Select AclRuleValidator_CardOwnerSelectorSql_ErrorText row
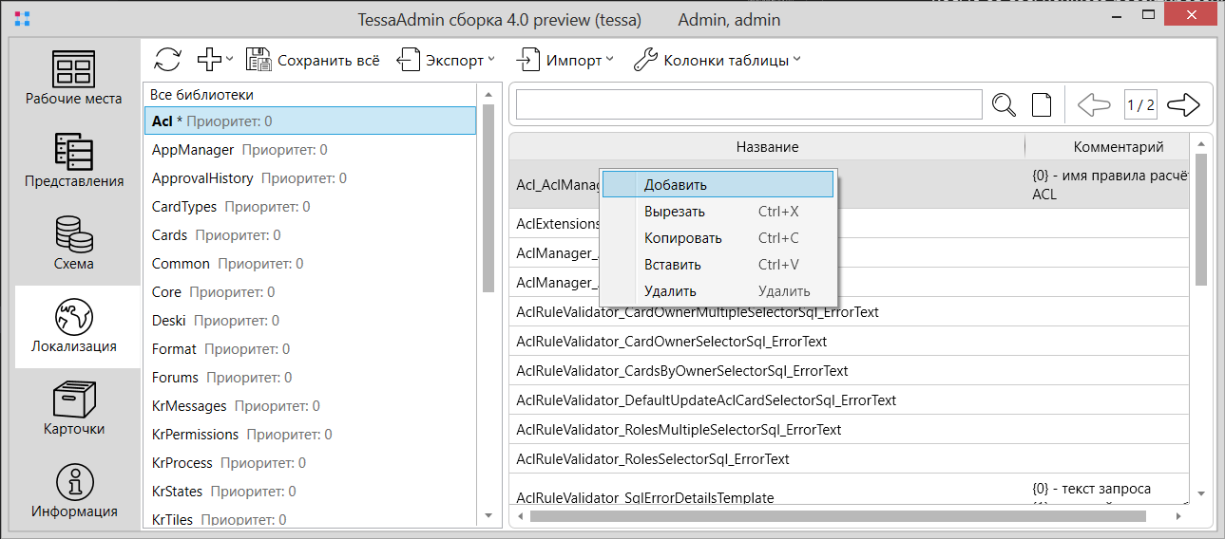Image resolution: width=1225 pixels, height=539 pixels. coord(850,342)
